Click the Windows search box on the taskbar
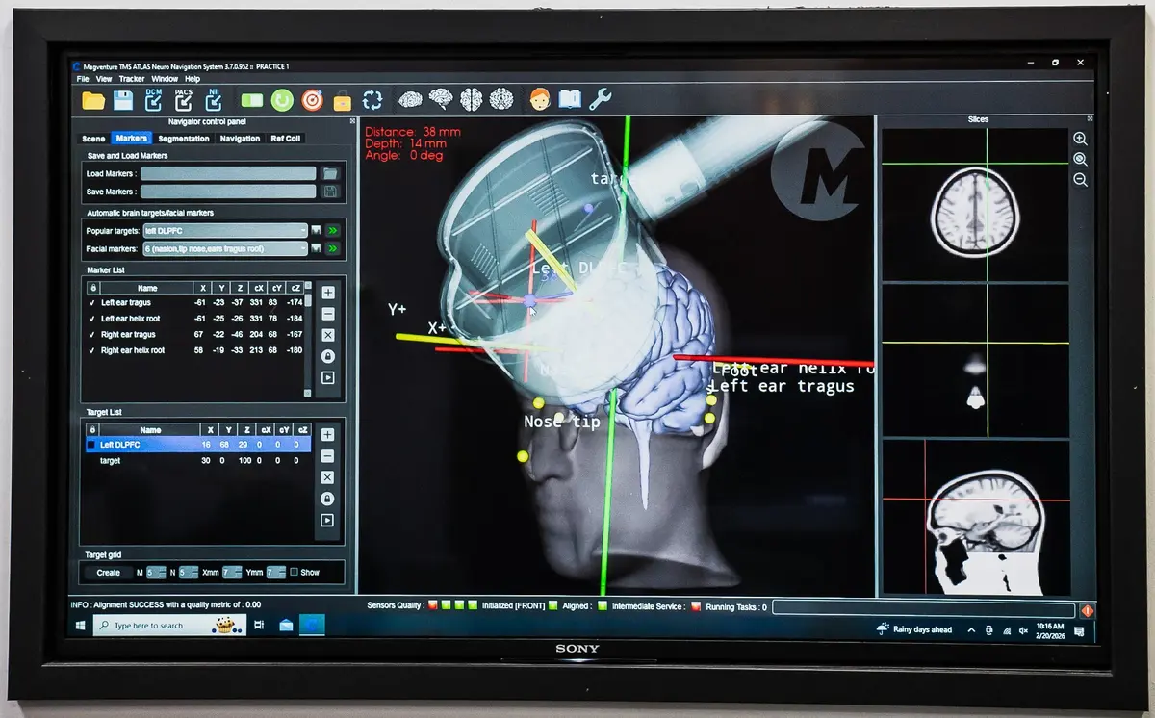1155x718 pixels. (x=169, y=626)
